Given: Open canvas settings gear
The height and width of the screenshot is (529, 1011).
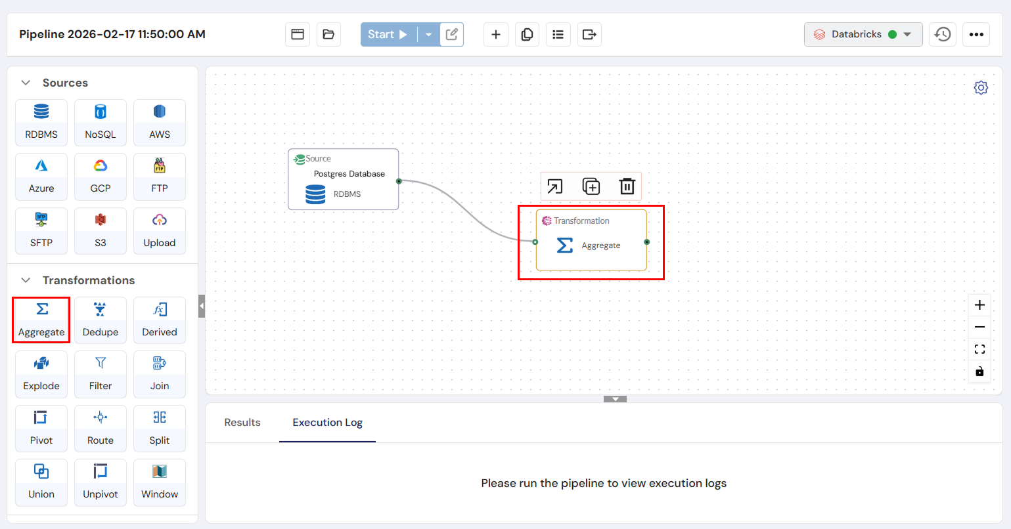Looking at the screenshot, I should tap(980, 88).
